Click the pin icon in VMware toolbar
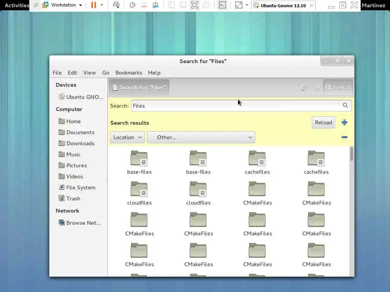The height and width of the screenshot is (292, 390). click(36, 5)
